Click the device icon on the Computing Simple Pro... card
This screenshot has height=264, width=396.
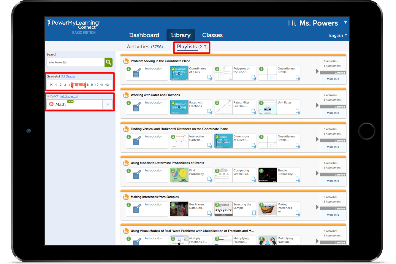pos(254,179)
